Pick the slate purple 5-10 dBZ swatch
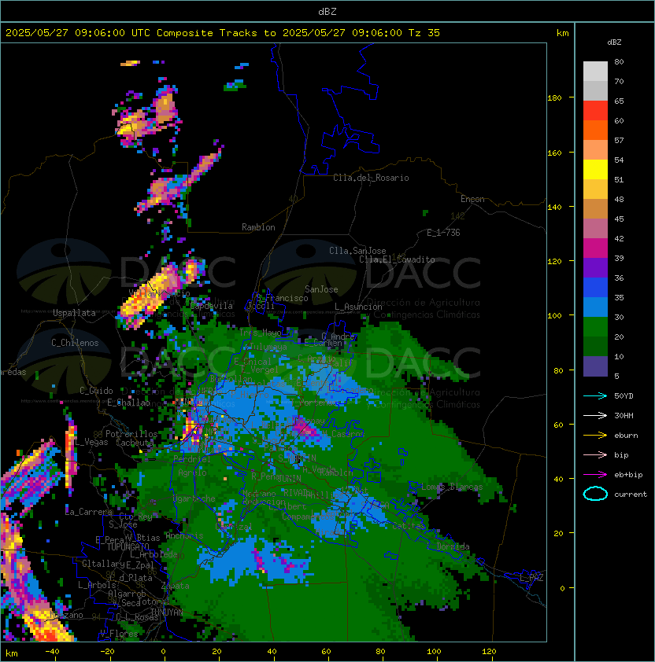 pos(595,366)
